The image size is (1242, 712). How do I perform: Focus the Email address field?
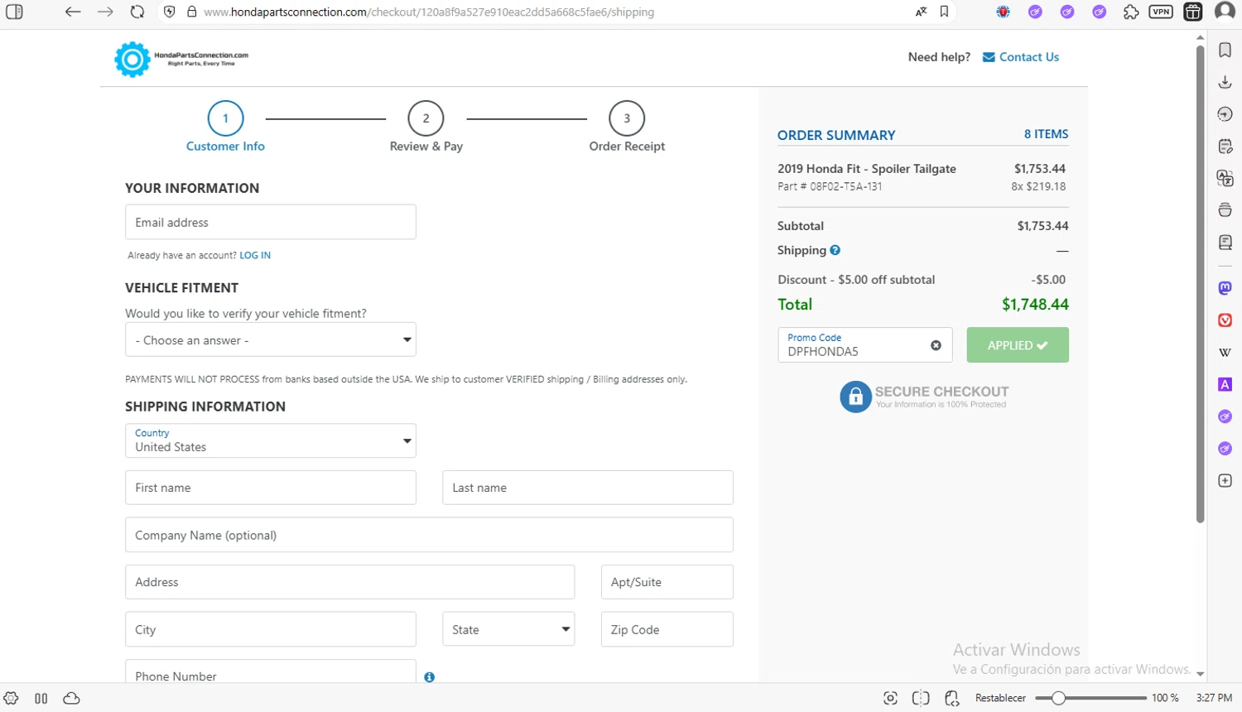[271, 222]
